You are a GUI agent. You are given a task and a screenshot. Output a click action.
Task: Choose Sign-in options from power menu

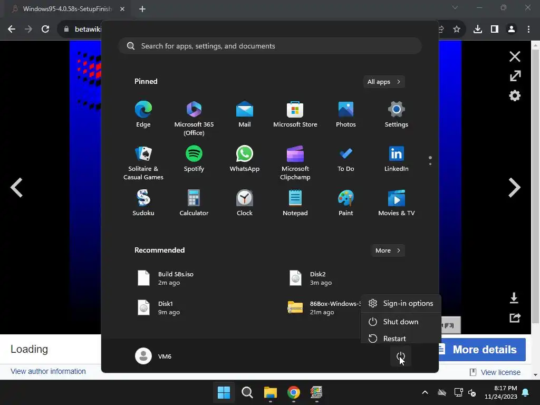pos(401,303)
